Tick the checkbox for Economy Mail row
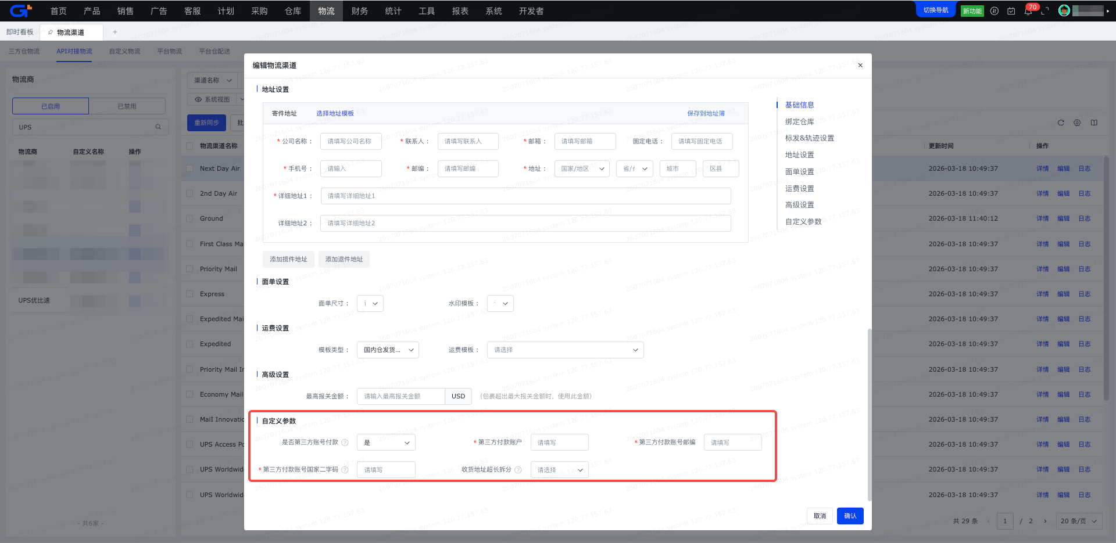1116x543 pixels. tap(189, 394)
